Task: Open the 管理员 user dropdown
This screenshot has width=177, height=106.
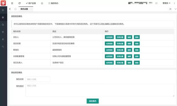Action: [166, 3]
